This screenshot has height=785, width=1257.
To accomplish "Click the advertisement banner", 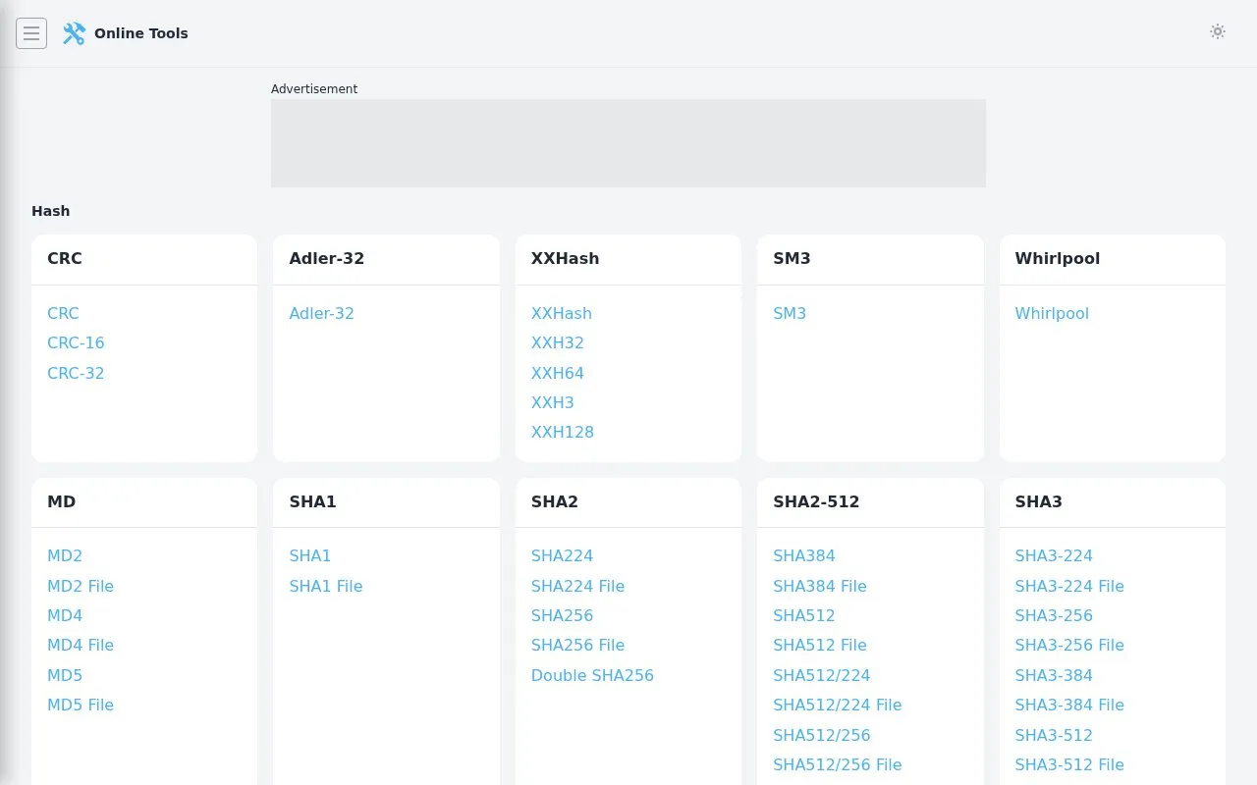I will 628,143.
